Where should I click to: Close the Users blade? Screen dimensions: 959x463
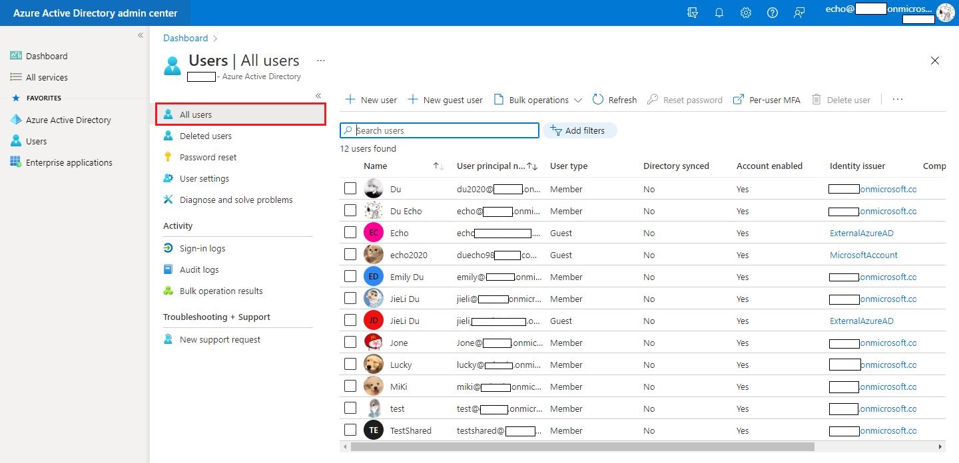pos(935,61)
